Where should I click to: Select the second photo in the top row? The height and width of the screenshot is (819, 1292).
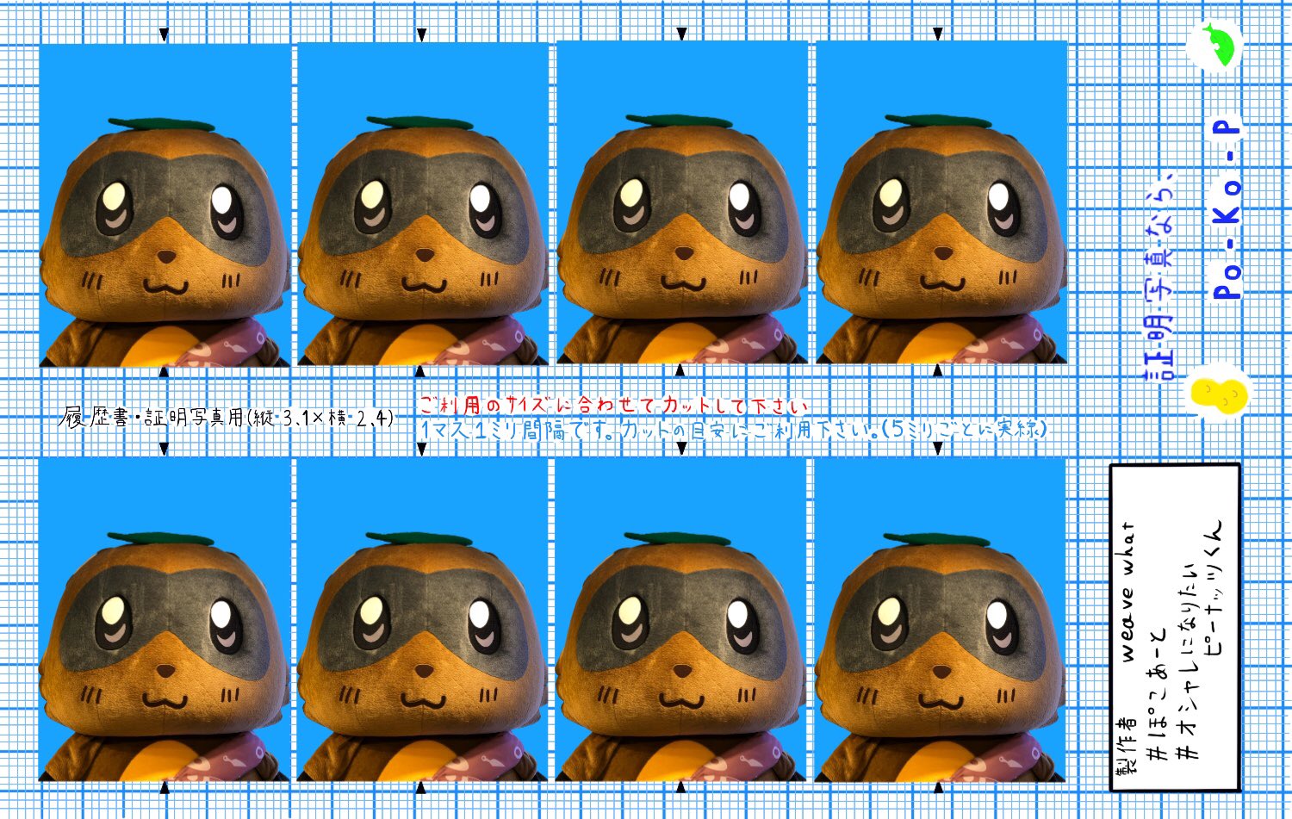[x=423, y=205]
